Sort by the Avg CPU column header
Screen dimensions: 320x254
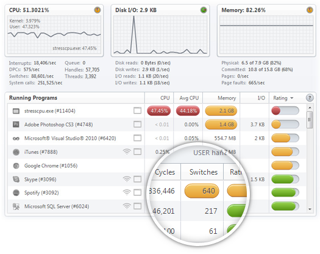click(x=188, y=98)
